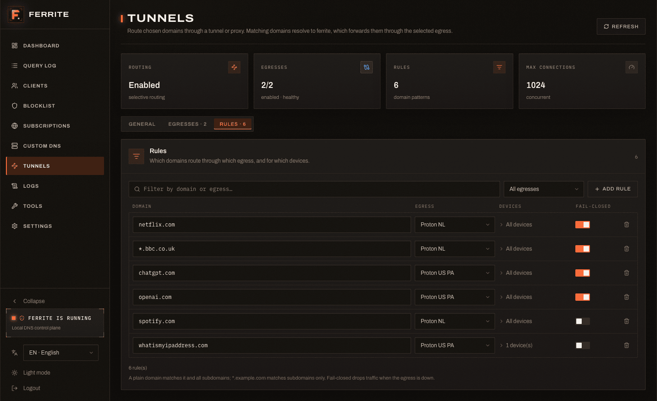Open the Tools page
This screenshot has height=401, width=657.
click(x=55, y=206)
